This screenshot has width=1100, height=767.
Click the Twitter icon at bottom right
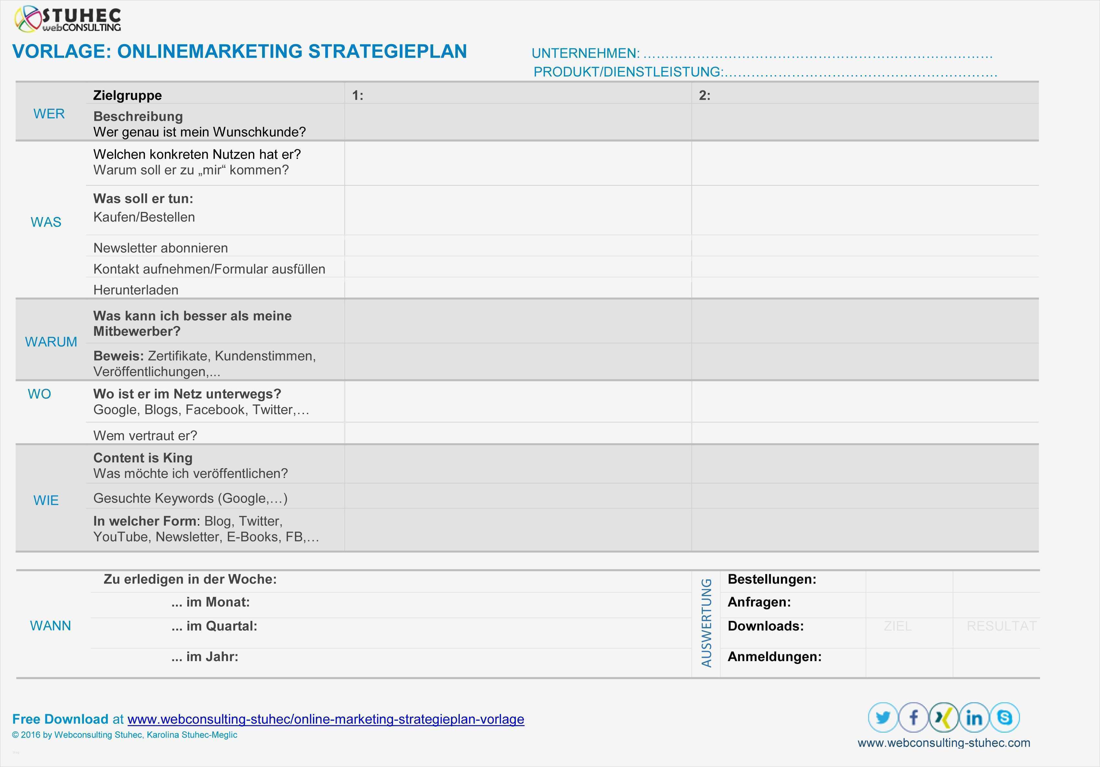(x=883, y=718)
